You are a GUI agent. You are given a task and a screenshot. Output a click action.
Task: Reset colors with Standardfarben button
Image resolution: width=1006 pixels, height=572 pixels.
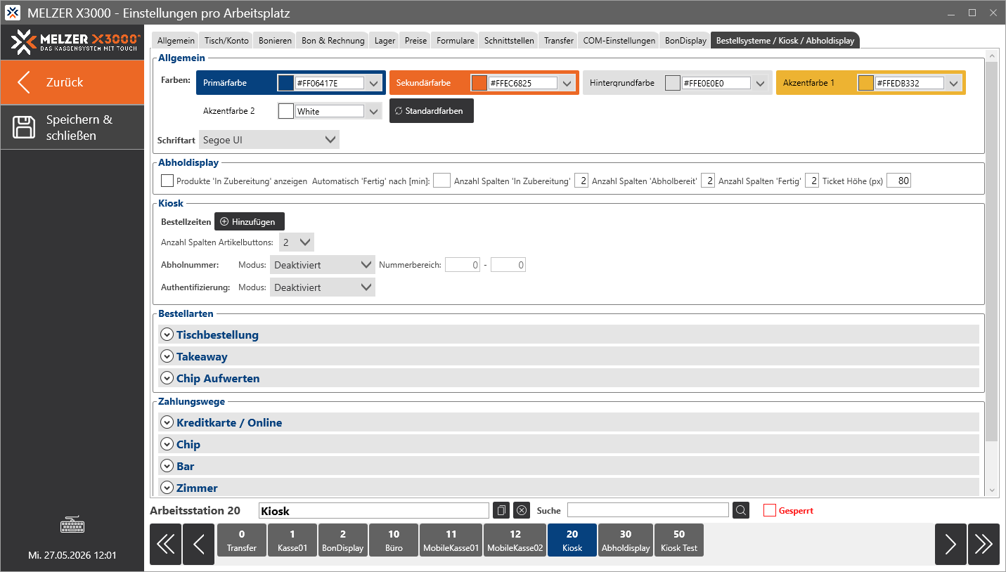pos(432,111)
